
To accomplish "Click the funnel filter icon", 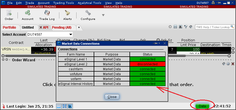I will coord(186,27).
